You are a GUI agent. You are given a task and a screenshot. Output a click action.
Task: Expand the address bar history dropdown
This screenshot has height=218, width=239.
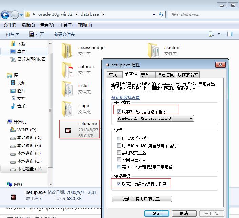tap(154, 15)
